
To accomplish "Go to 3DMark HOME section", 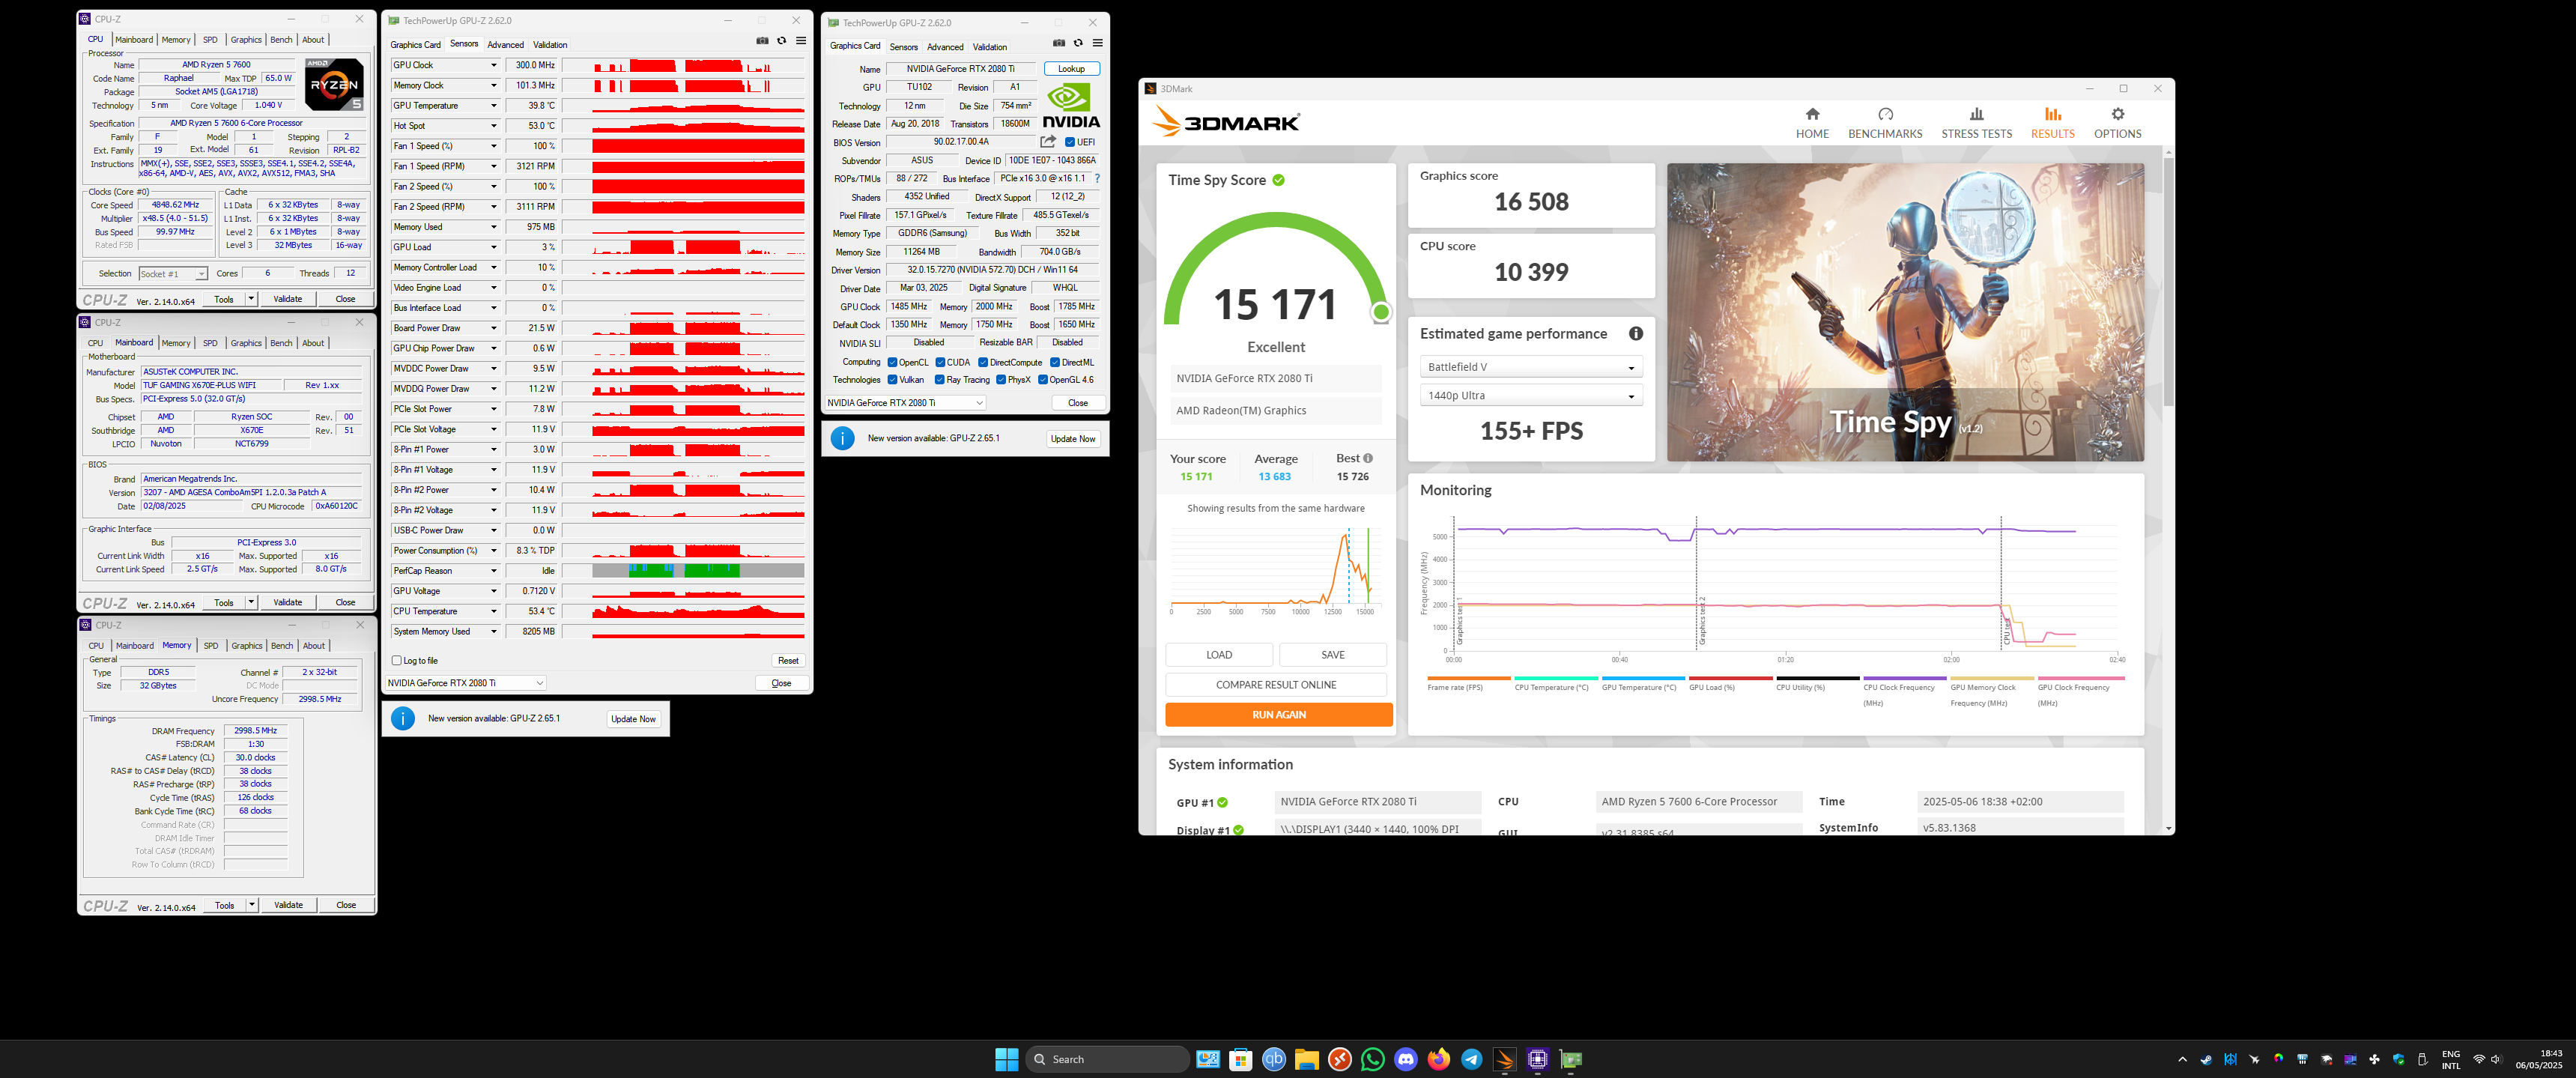I will pos(1812,123).
